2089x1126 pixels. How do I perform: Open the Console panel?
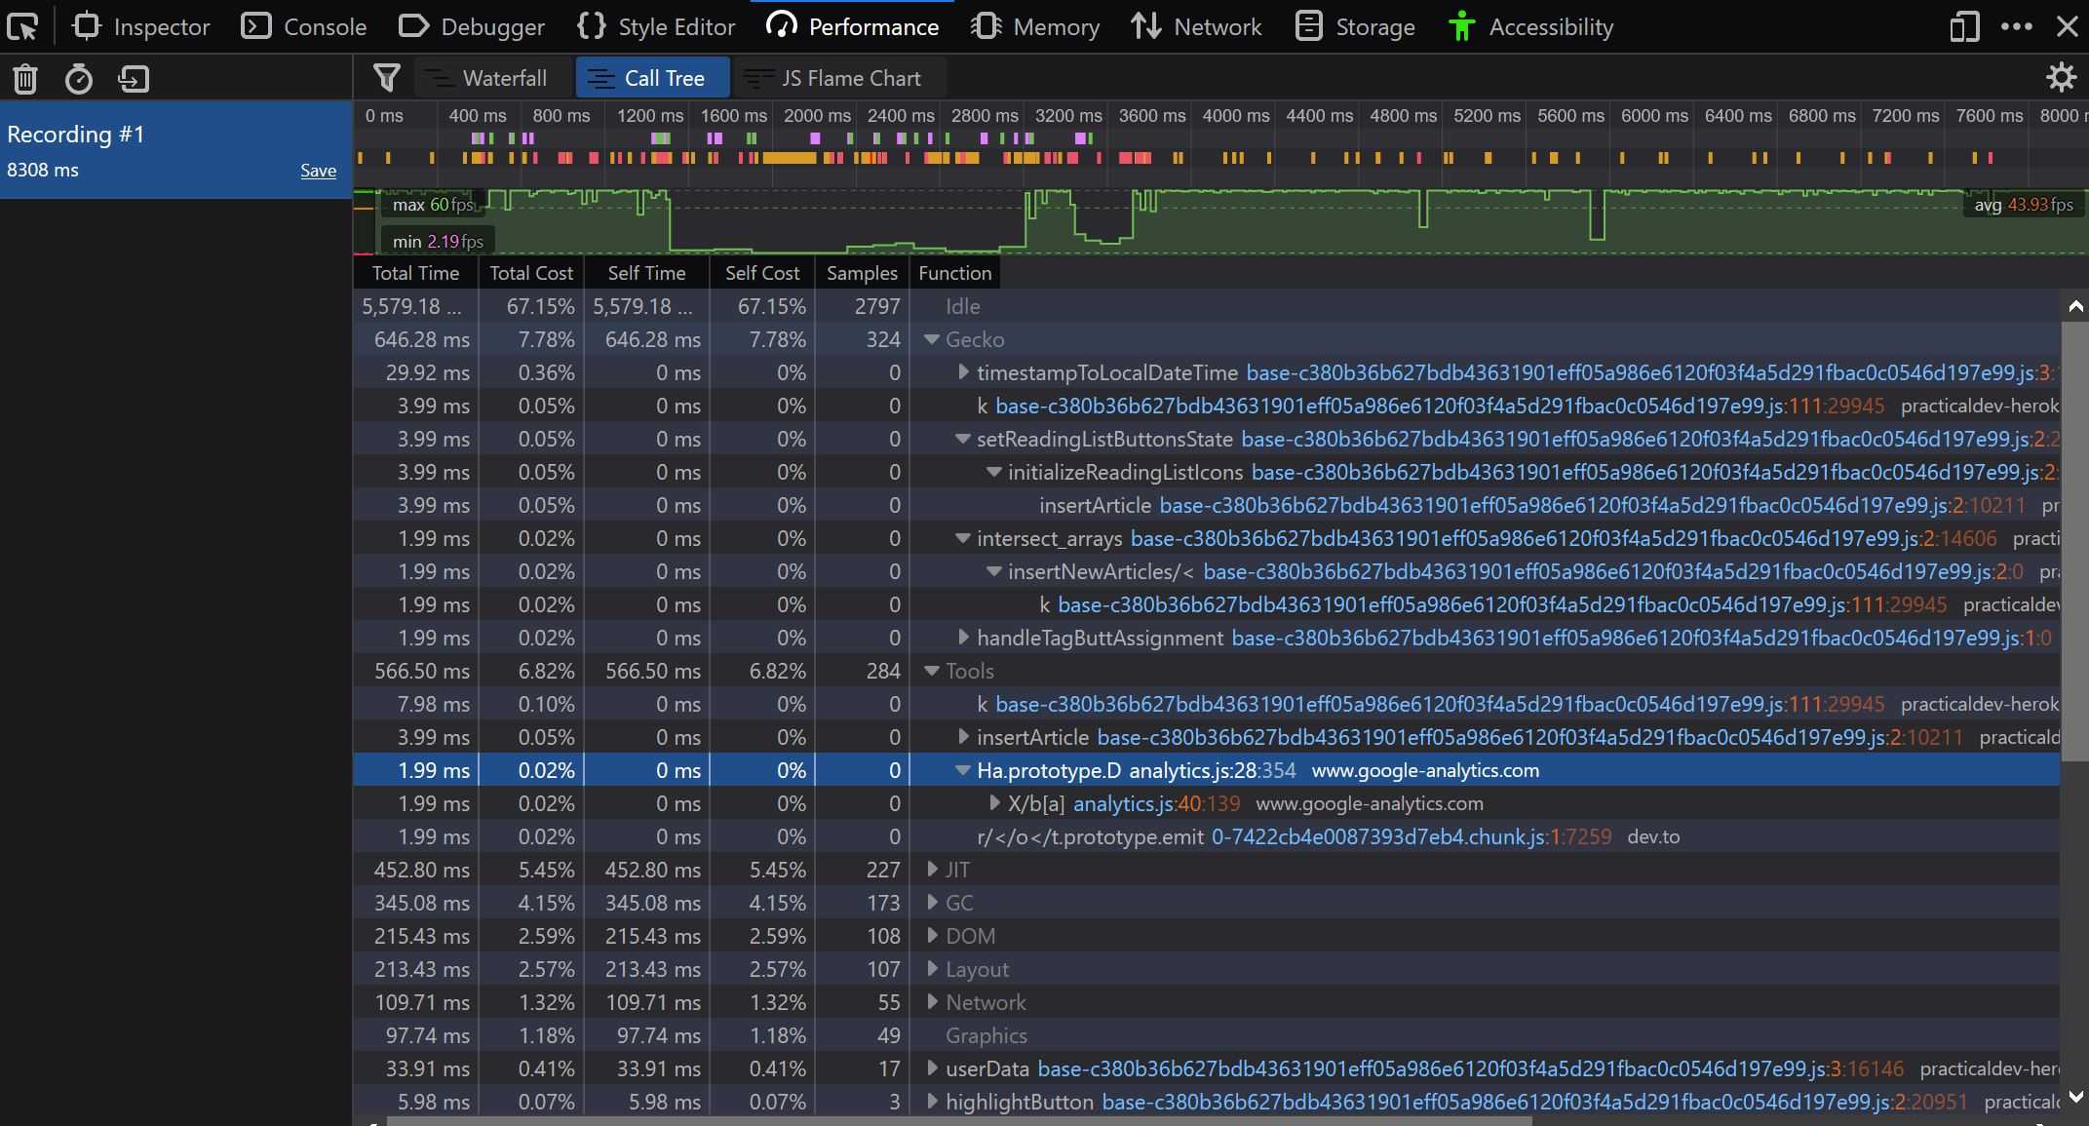pyautogui.click(x=303, y=26)
